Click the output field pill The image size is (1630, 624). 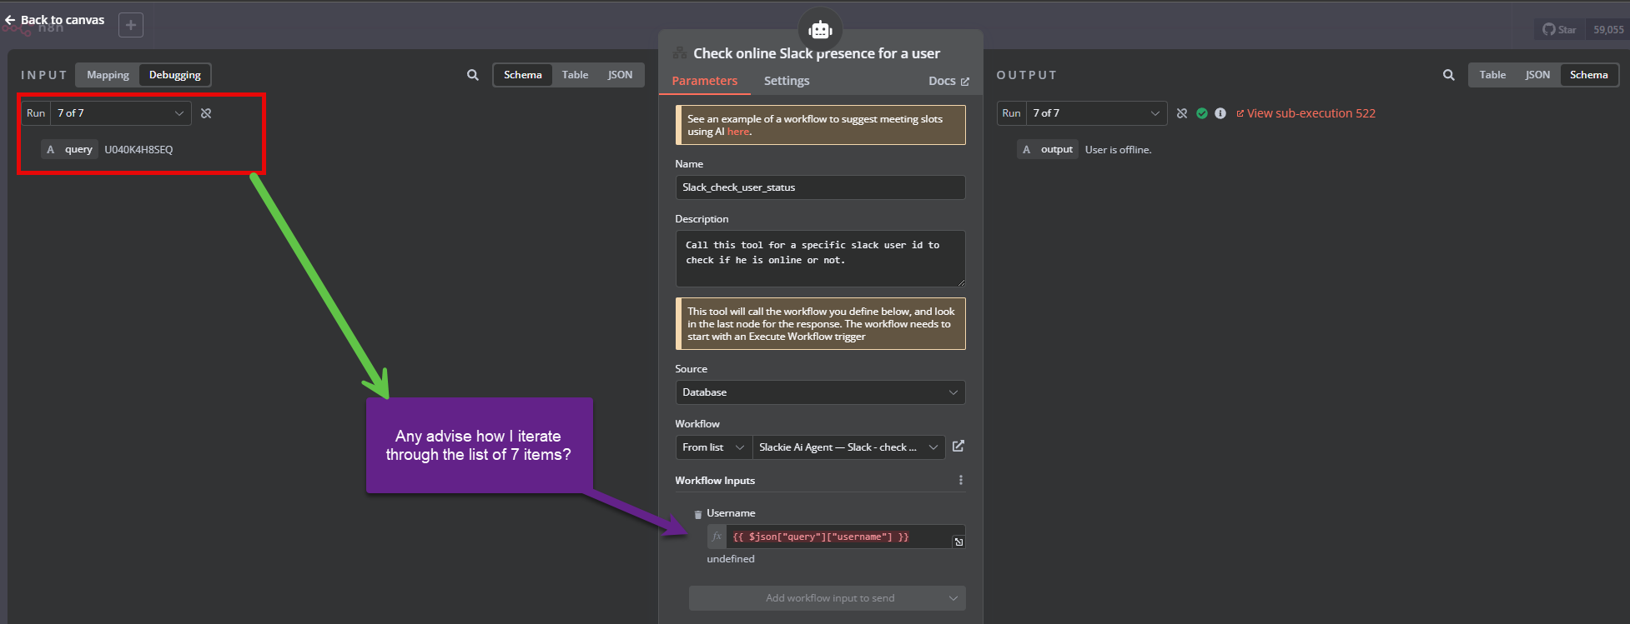pyautogui.click(x=1048, y=150)
